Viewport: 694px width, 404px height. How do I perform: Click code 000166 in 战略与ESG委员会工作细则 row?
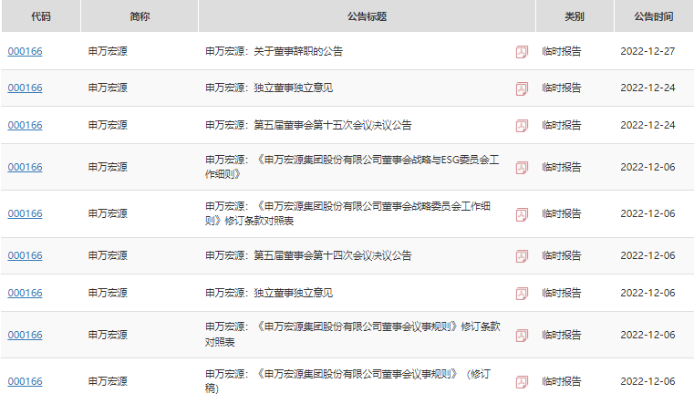[26, 167]
